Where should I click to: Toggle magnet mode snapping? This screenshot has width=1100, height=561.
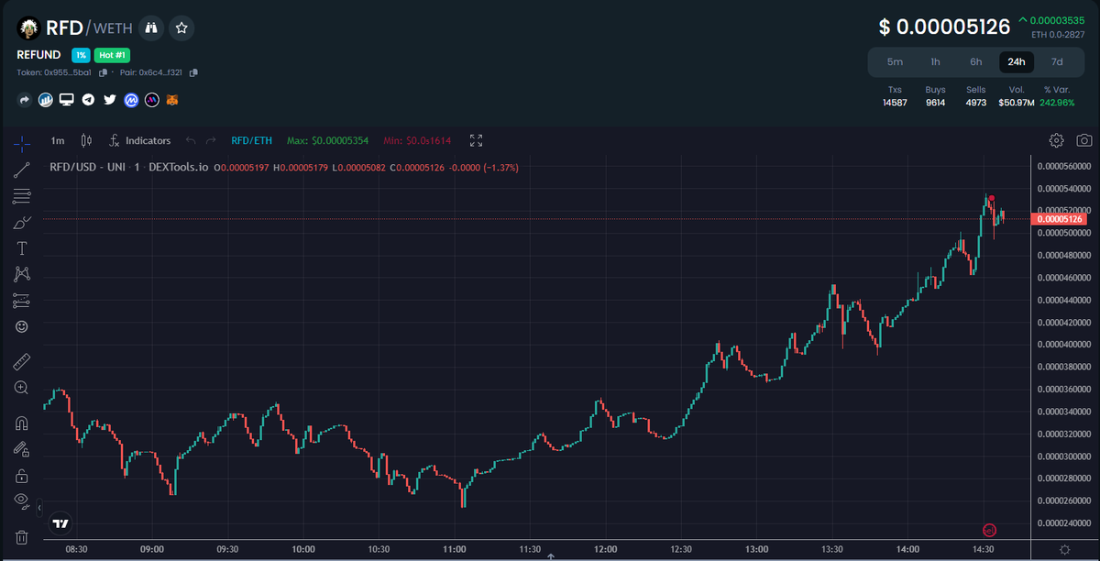22,423
